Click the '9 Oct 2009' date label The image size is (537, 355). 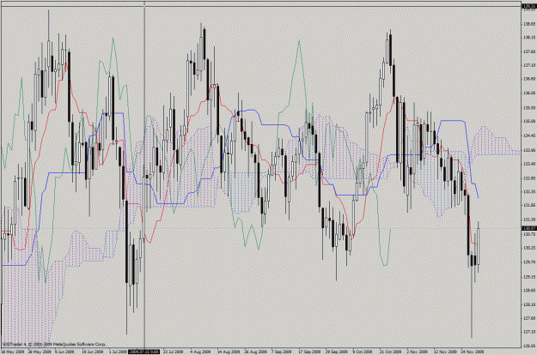363,352
